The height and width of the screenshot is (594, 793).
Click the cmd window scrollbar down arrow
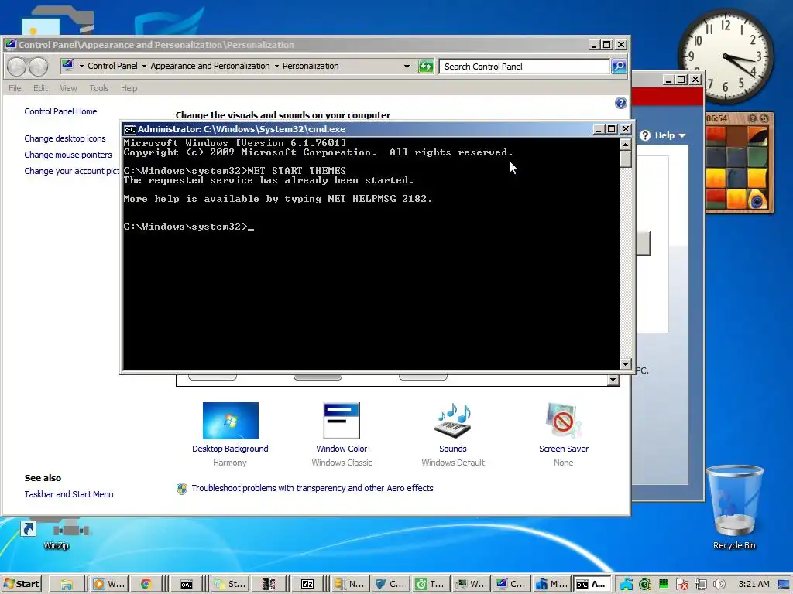click(625, 364)
